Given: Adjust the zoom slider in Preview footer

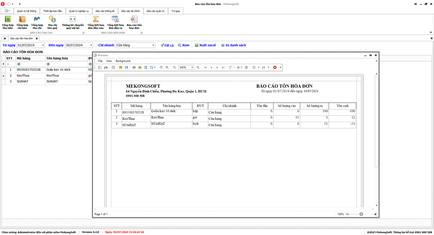Looking at the screenshot, I should pos(361,214).
